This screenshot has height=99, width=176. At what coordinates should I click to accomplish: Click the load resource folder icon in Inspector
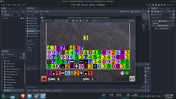point(155,11)
